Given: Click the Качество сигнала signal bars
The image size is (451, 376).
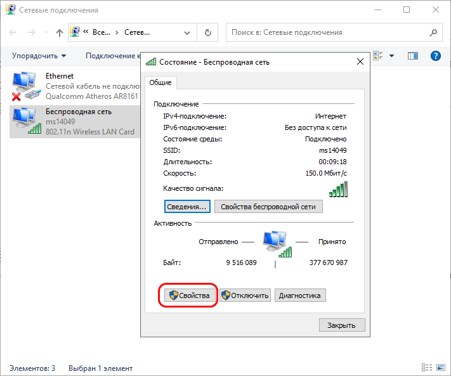Looking at the screenshot, I should pyautogui.click(x=338, y=189).
